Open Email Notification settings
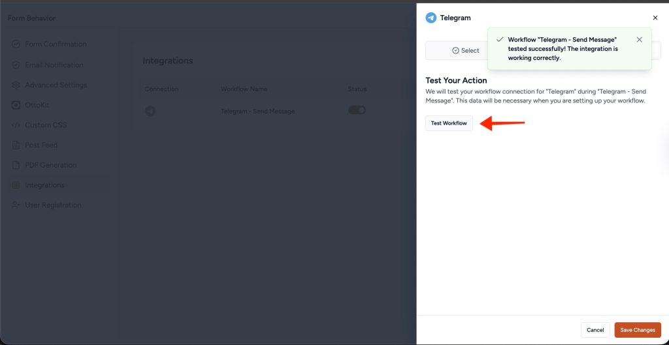The width and height of the screenshot is (669, 345). pyautogui.click(x=54, y=65)
